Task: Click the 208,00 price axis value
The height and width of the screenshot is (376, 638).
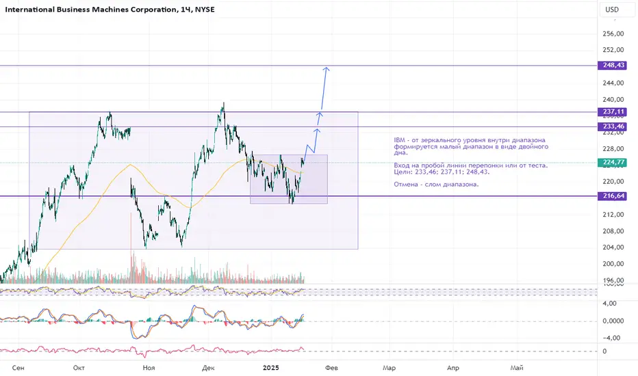Action: (x=613, y=231)
